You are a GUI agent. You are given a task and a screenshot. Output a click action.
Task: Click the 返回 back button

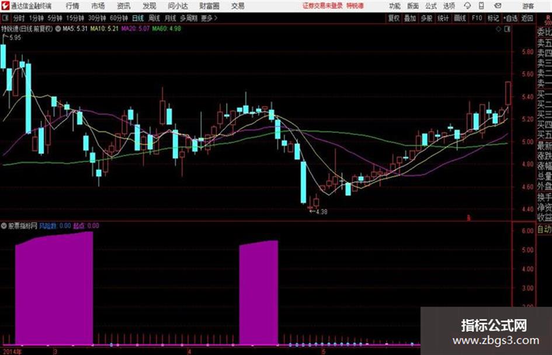[527, 18]
